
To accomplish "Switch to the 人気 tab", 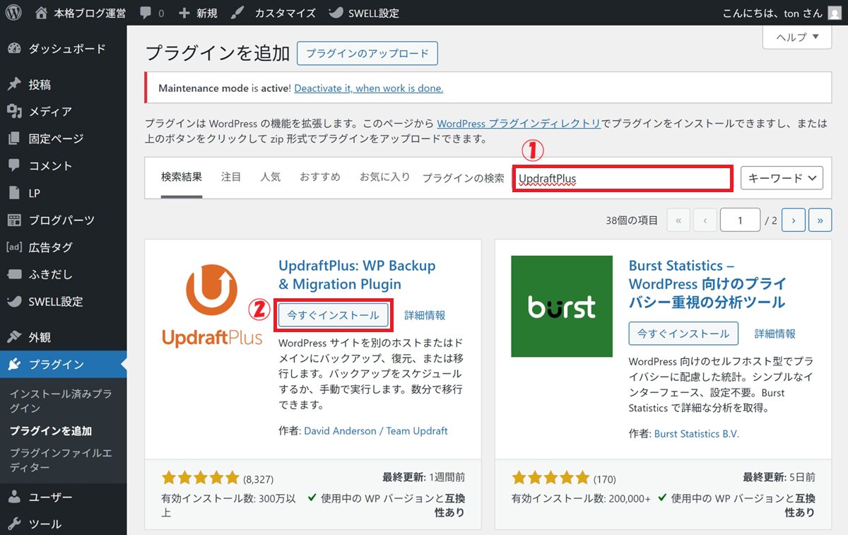I will (x=270, y=177).
